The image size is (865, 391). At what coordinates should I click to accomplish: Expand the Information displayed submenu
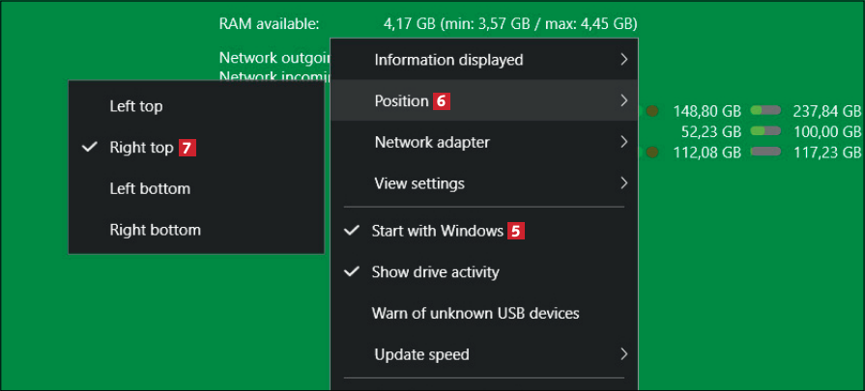[448, 60]
